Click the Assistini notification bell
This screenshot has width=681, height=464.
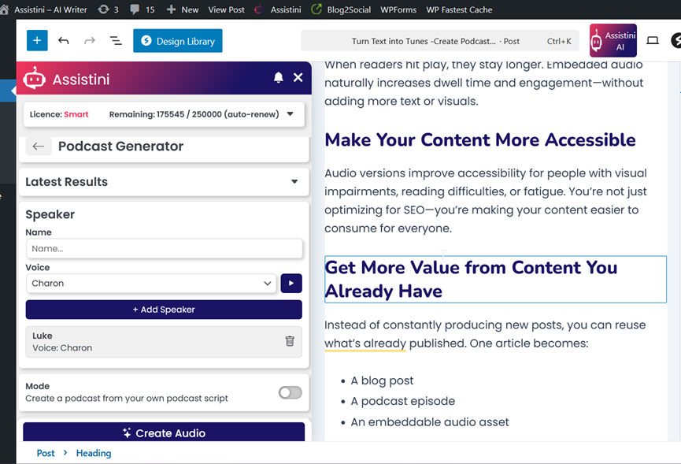278,77
